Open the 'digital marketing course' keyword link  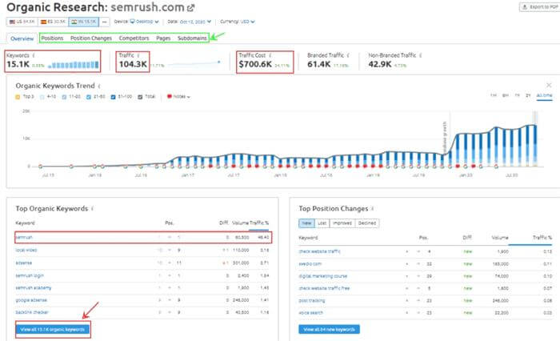pyautogui.click(x=323, y=276)
